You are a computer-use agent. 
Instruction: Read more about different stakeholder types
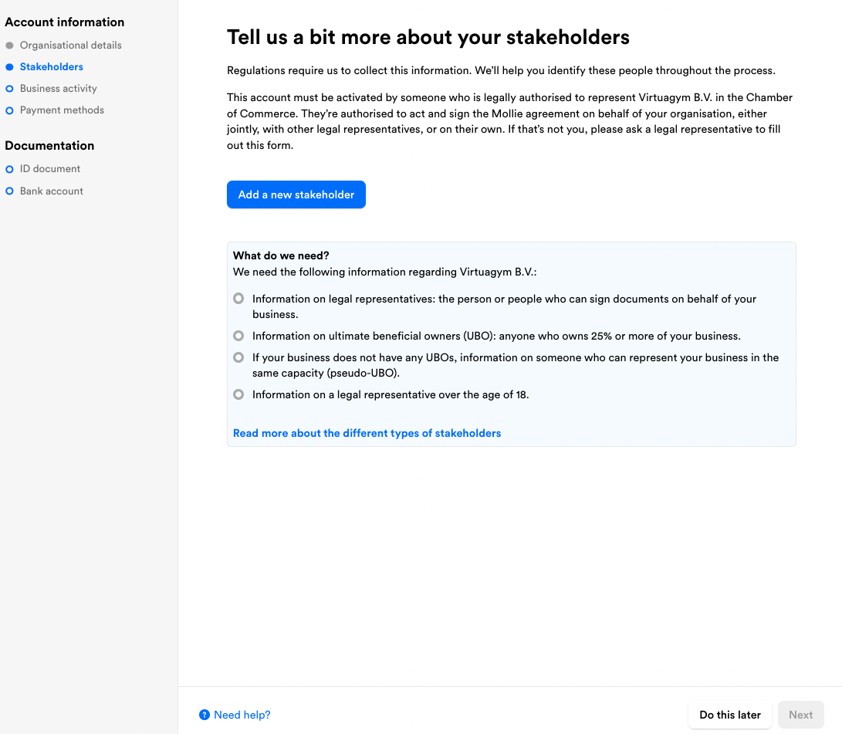tap(367, 433)
